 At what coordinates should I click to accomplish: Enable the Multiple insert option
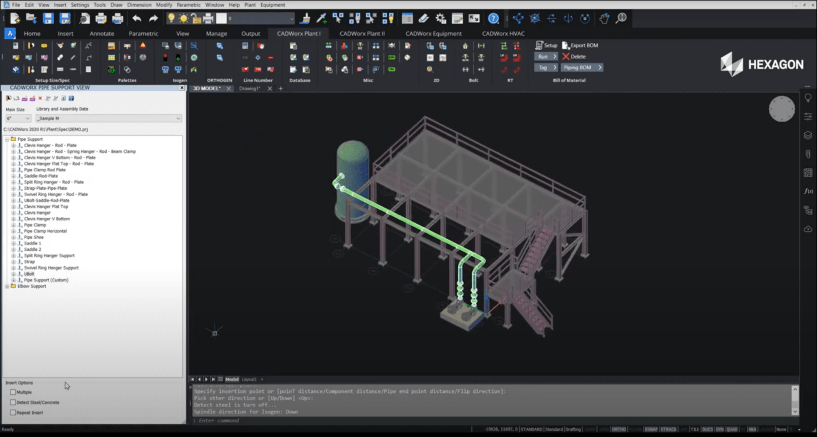click(13, 392)
